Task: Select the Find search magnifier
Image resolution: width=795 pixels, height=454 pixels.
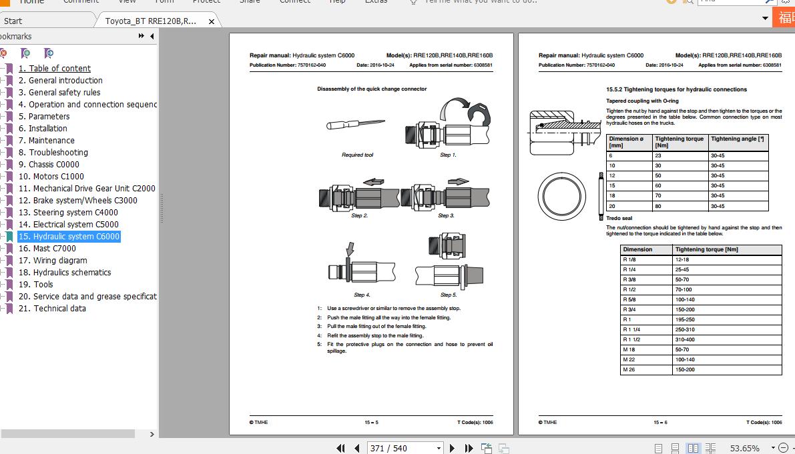Action: tap(689, 3)
